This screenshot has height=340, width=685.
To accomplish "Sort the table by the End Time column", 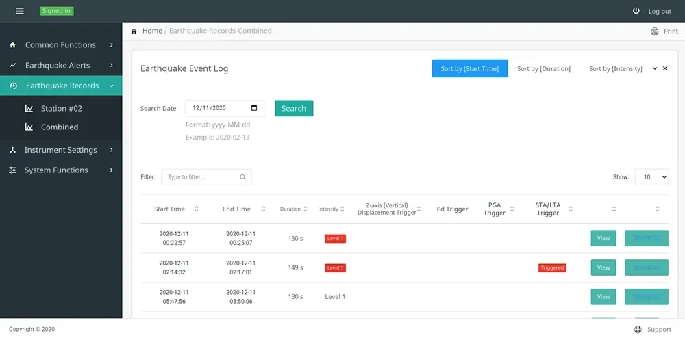I will 264,209.
